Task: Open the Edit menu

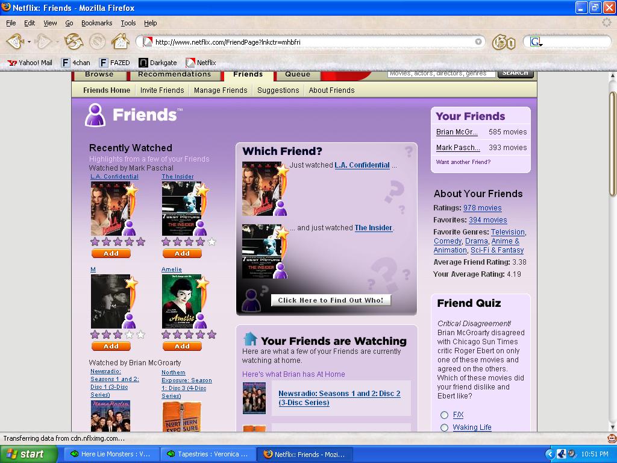Action: click(30, 23)
